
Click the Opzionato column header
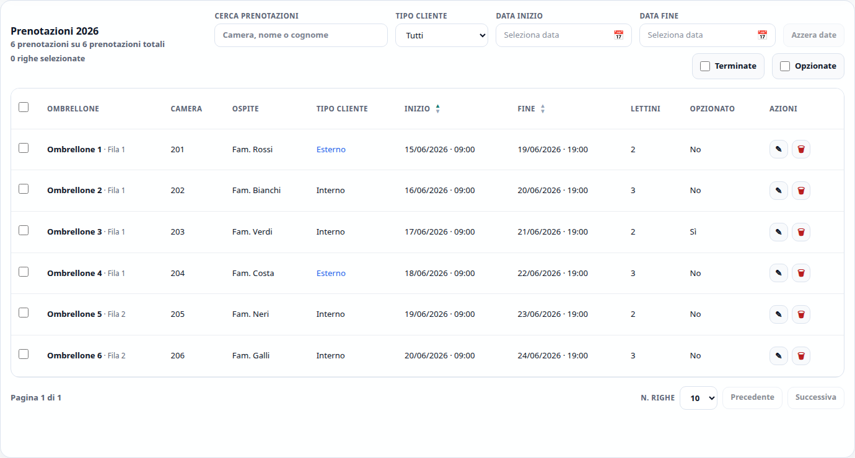(x=712, y=109)
